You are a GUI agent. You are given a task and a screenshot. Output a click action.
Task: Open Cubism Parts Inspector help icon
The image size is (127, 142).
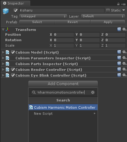(119, 64)
